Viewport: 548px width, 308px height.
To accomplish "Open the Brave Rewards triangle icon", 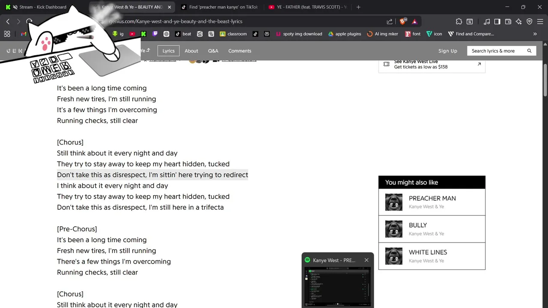I will 414,21.
